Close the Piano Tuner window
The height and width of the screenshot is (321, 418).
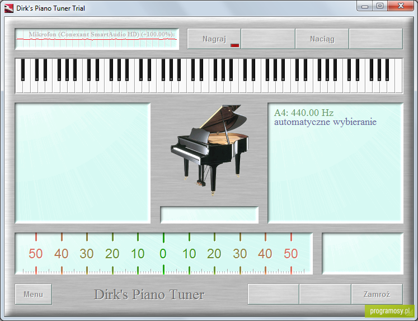(401, 6)
